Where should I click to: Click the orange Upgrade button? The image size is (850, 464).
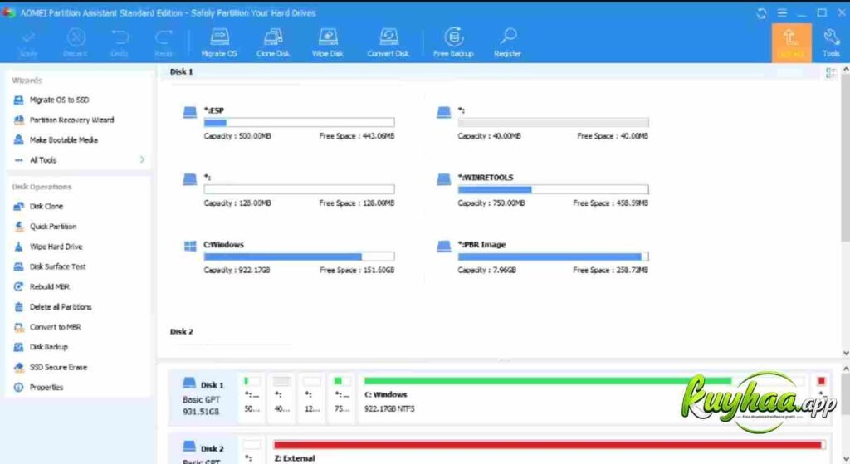pos(791,43)
